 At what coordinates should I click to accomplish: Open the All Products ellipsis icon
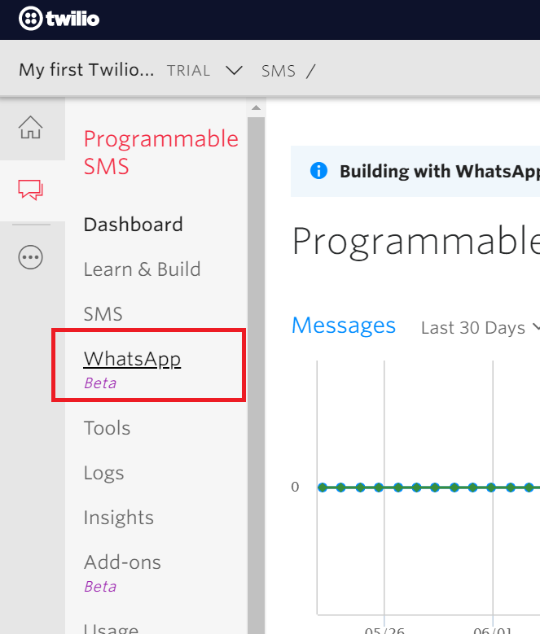tap(31, 257)
